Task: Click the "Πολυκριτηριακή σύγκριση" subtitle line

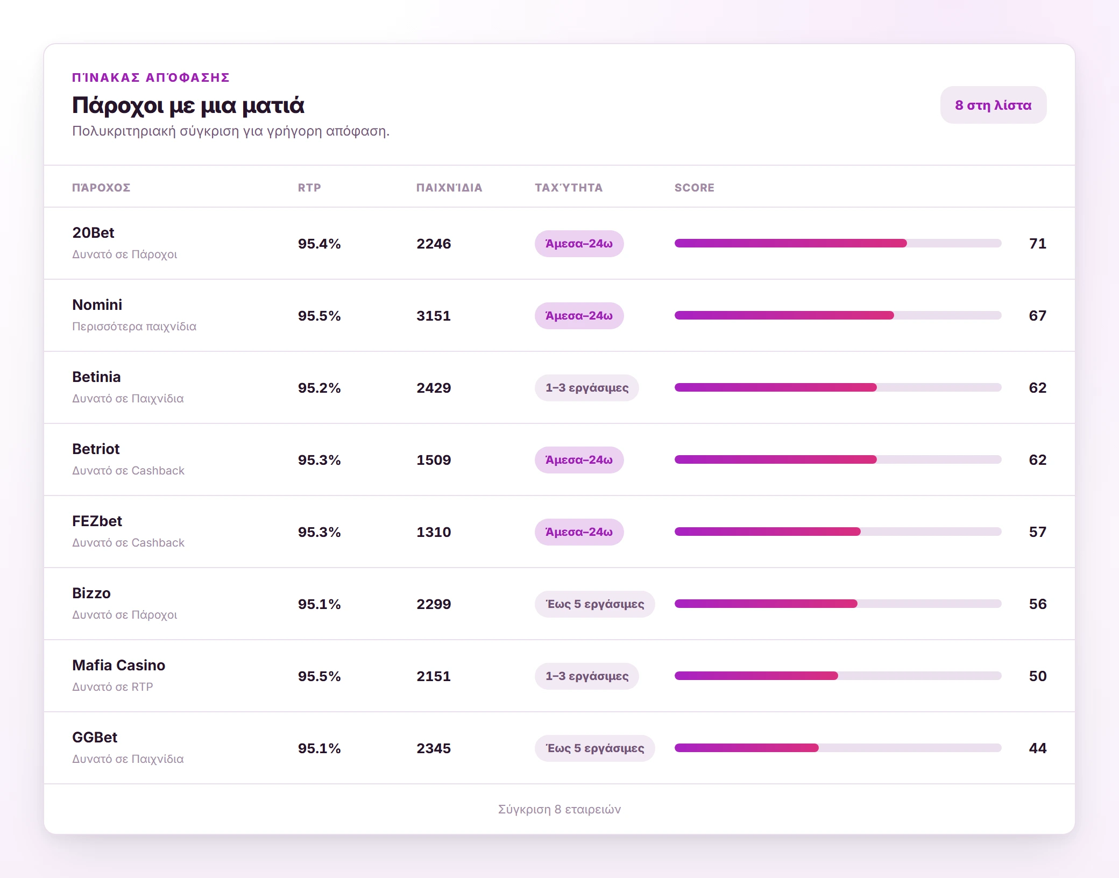Action: pos(231,131)
